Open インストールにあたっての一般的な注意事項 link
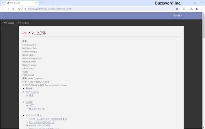Screen dimensions: 205x129 click(x=48, y=119)
